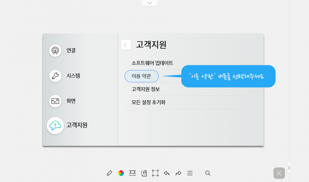Viewport: 309px width, 182px height.
Task: Open the rainbow color picker wheel
Action: 121,173
